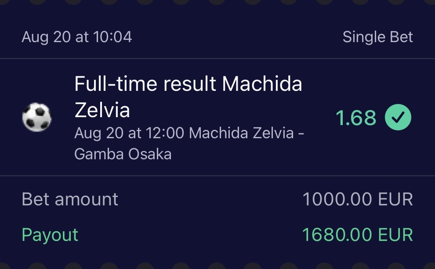Select the bet timestamp Aug 20 at 10:04
This screenshot has width=435, height=269.
point(77,37)
